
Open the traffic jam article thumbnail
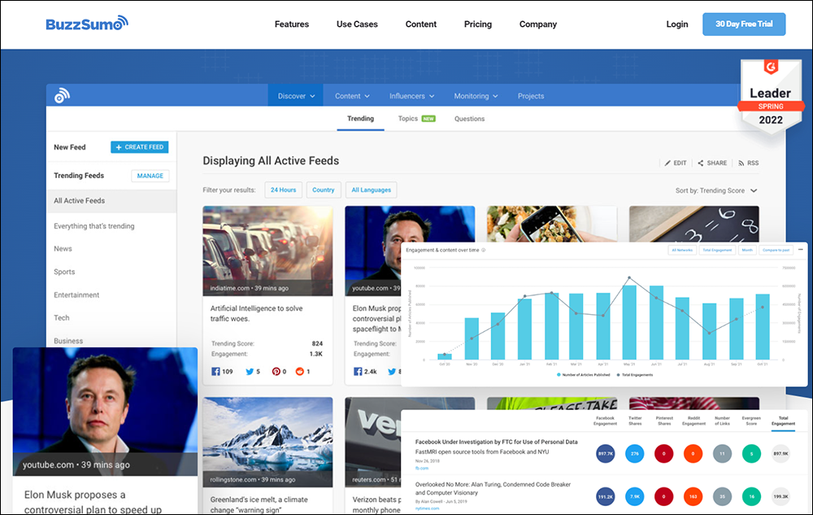tap(267, 251)
